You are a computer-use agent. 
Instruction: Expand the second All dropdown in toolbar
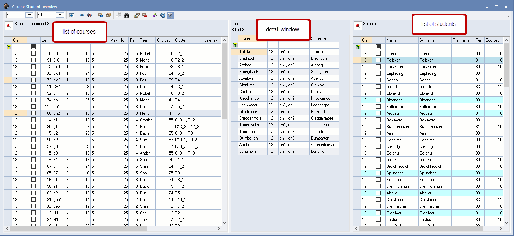pyautogui.click(x=60, y=15)
